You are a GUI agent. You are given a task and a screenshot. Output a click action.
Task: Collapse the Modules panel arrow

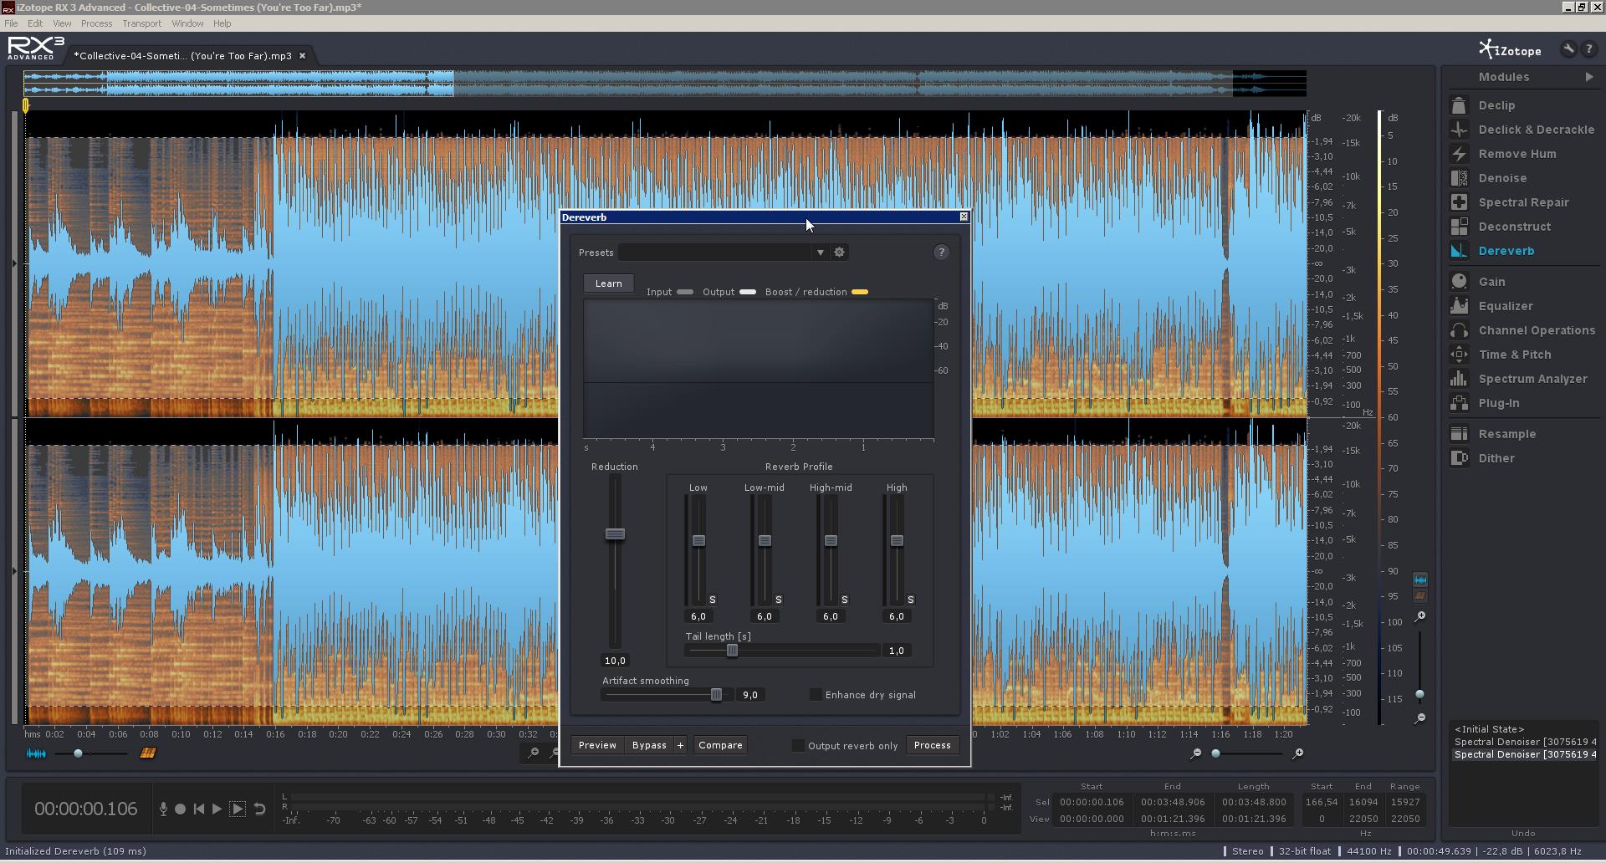[x=1588, y=77]
